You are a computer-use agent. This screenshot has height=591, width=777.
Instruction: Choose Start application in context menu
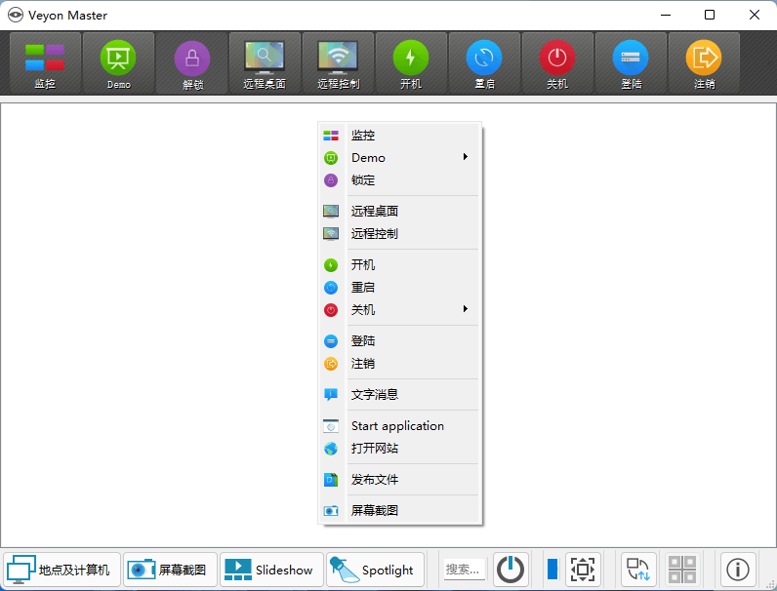[397, 426]
